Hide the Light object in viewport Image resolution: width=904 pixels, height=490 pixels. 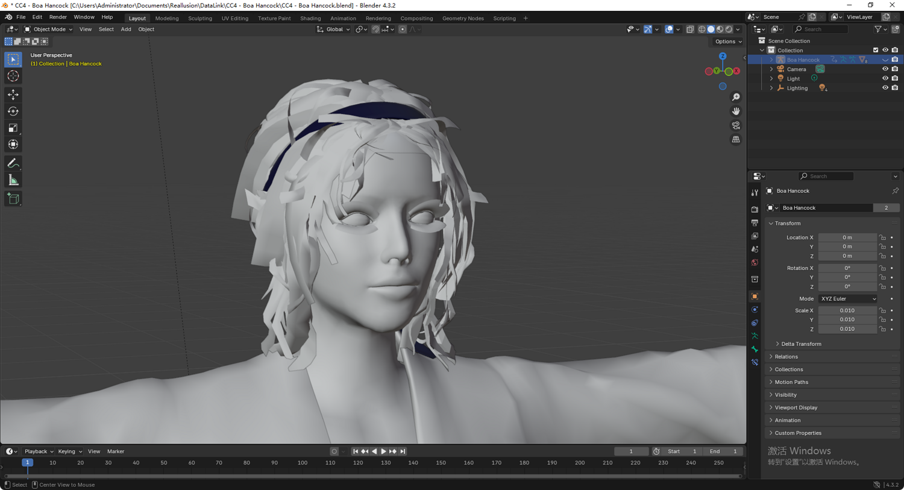tap(885, 78)
